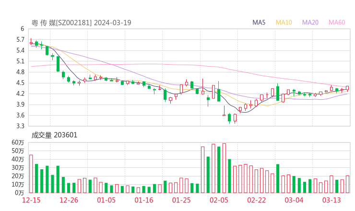Screen dimensions: 355x211
Task: Click the 4.5 price axis label
Action: (x=20, y=83)
